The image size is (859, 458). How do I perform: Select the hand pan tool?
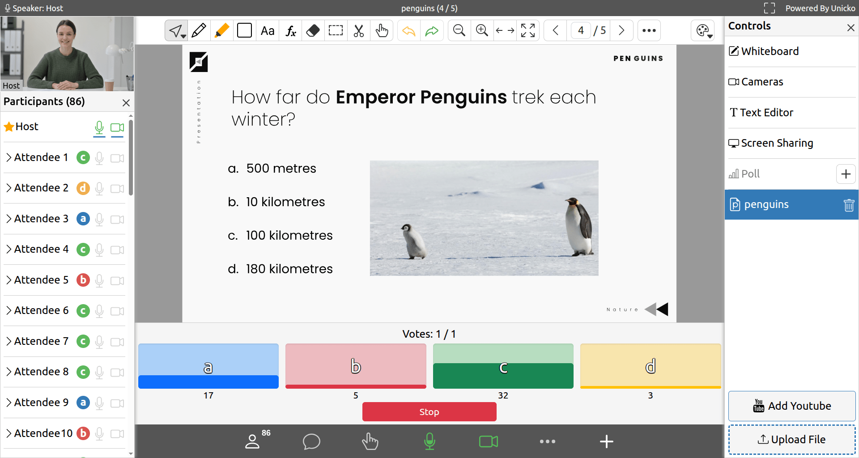point(382,30)
